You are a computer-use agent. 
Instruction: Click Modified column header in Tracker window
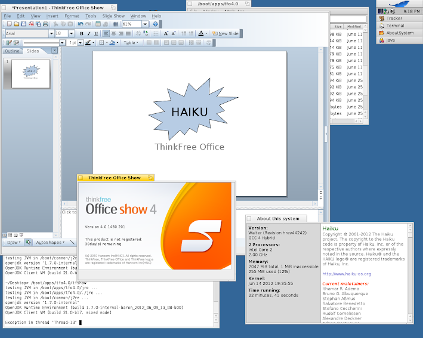354,26
